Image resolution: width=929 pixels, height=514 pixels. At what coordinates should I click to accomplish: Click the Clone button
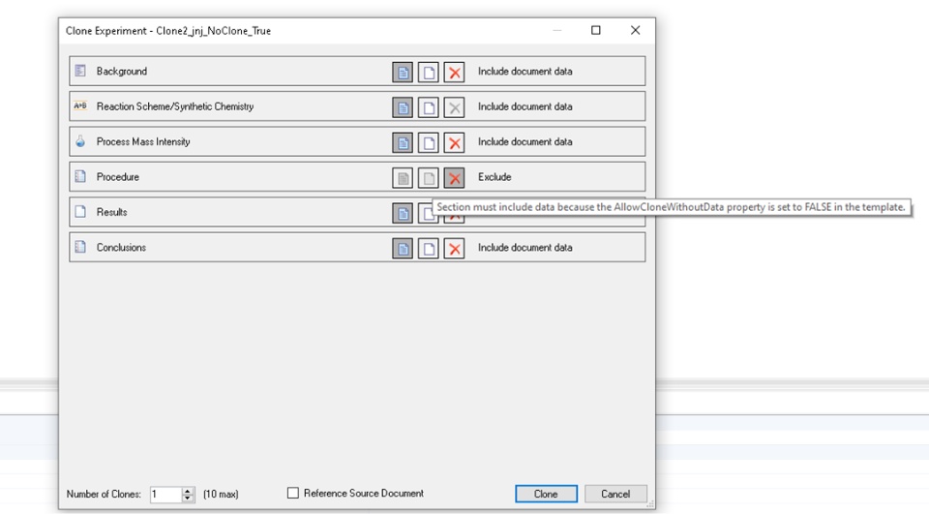(546, 494)
